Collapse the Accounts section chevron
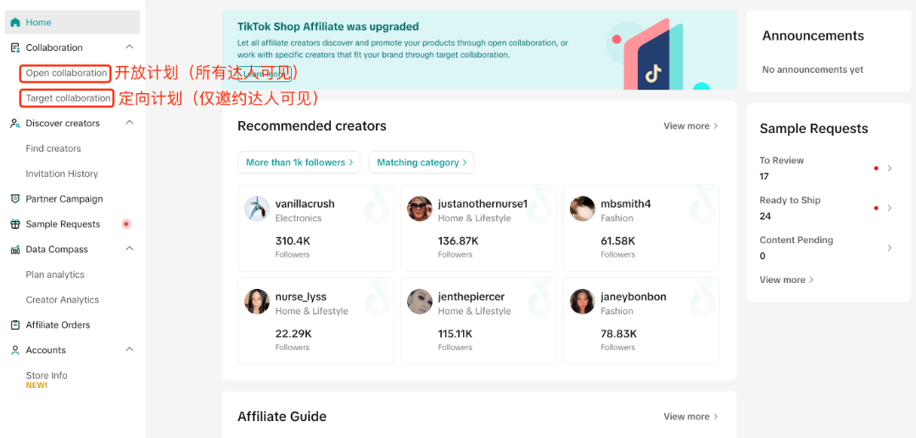Image resolution: width=916 pixels, height=438 pixels. pos(130,349)
